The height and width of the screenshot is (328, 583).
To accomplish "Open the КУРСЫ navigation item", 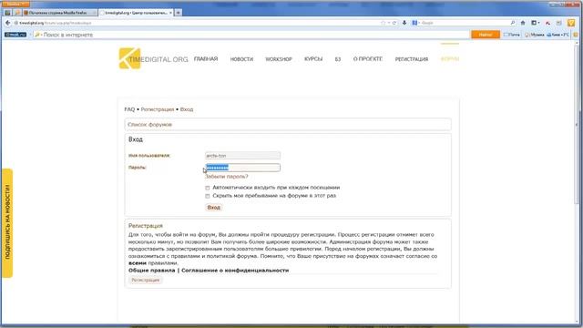I will 313,59.
